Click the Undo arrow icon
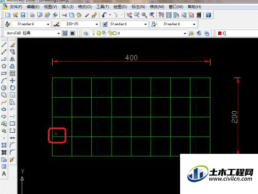 [x=104, y=15]
